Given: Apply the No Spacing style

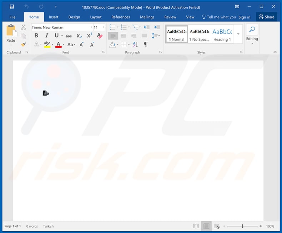Looking at the screenshot, I should click(x=199, y=34).
